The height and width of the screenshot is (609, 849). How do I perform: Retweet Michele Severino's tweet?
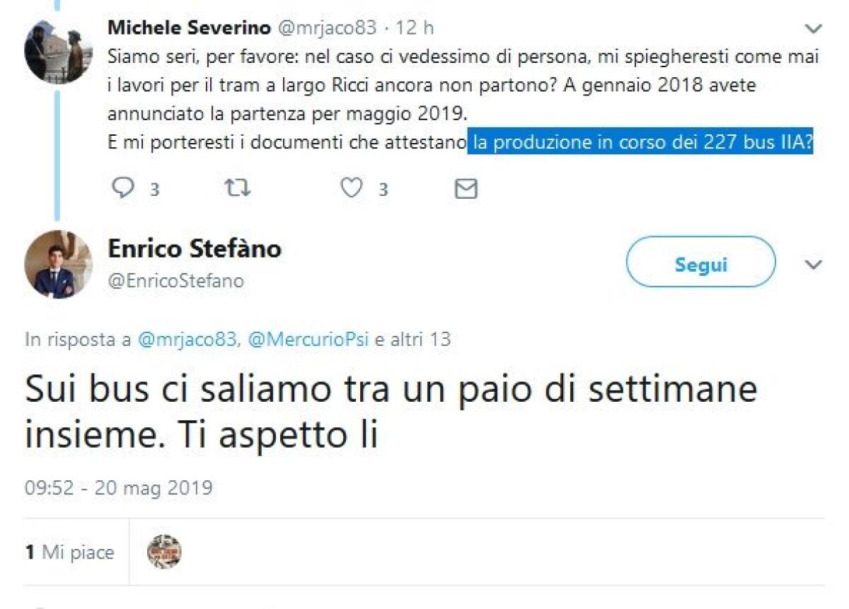point(237,188)
